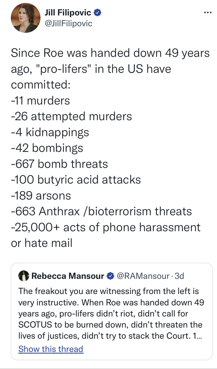217x369 pixels.
Task: Click the "-100 butyric acid attacks" line
Action: (76, 180)
